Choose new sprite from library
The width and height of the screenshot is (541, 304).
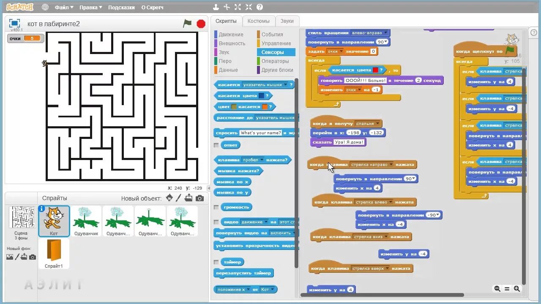pyautogui.click(x=169, y=198)
